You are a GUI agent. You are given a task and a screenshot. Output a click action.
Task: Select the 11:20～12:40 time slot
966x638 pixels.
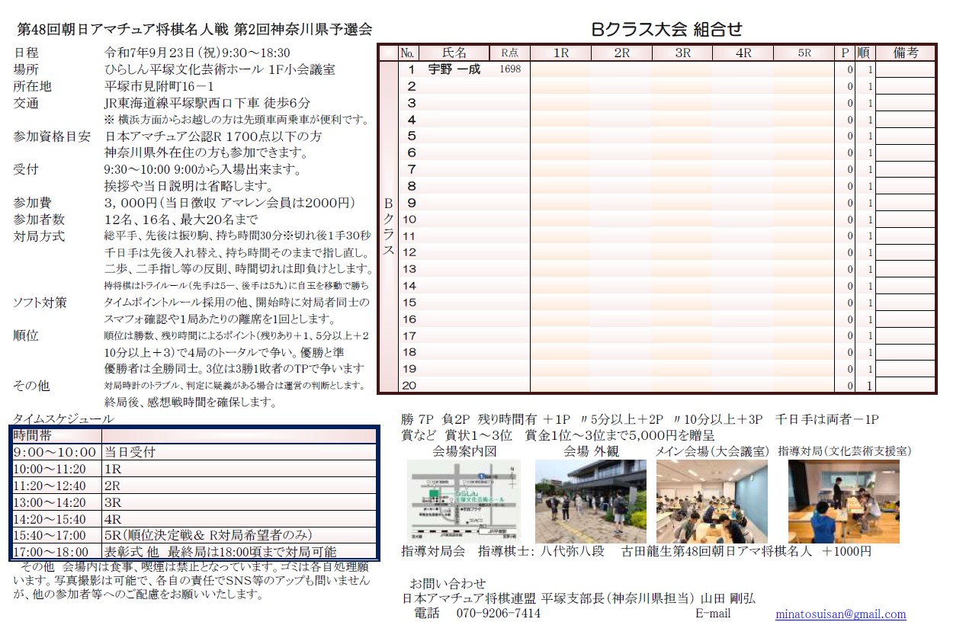pos(56,486)
